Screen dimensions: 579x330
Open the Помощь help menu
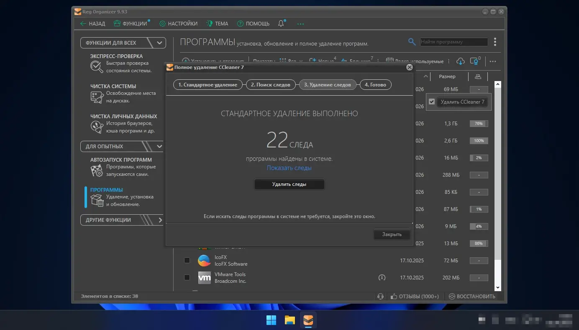coord(253,24)
